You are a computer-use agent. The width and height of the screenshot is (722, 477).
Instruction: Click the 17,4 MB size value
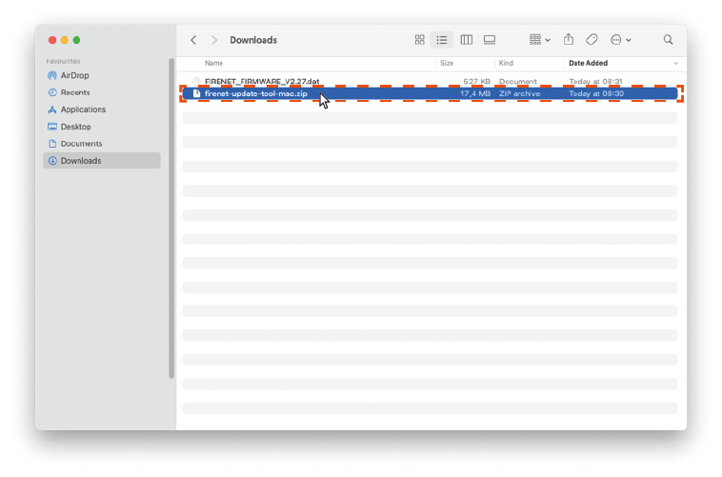click(x=475, y=93)
